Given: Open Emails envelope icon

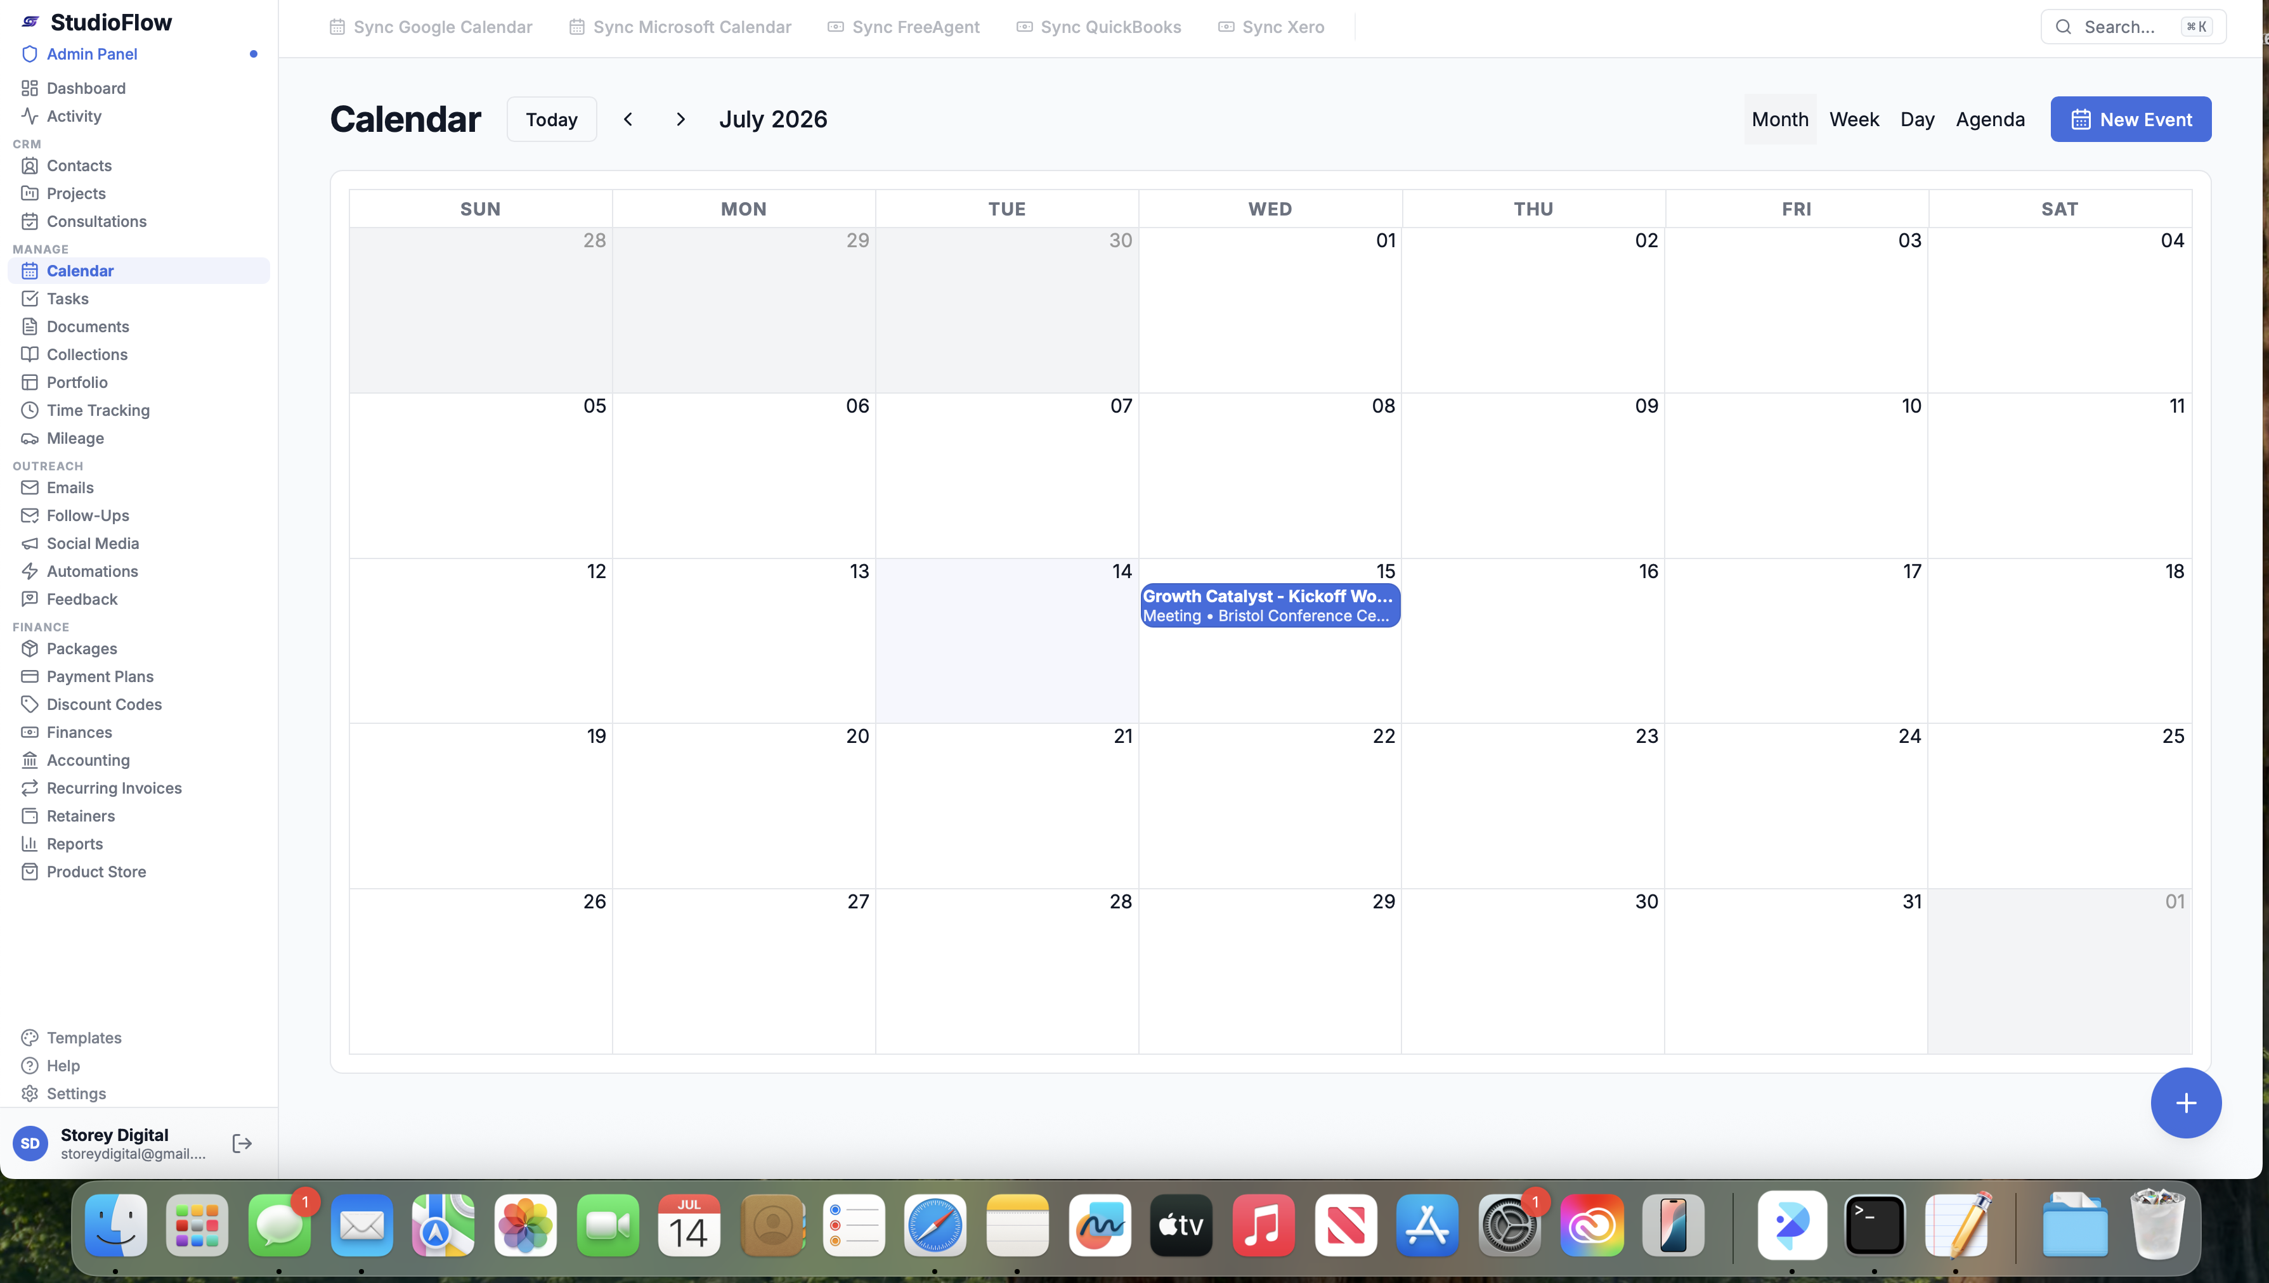Looking at the screenshot, I should tap(30, 488).
